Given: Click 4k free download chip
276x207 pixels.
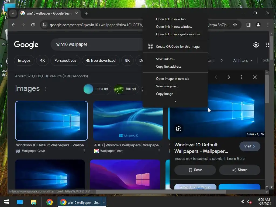Looking at the screenshot, I should 101,60.
